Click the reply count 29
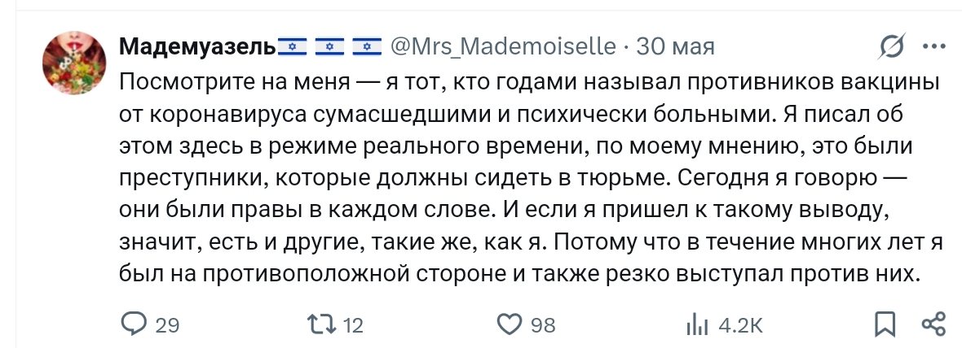962x348 pixels. pos(166,326)
